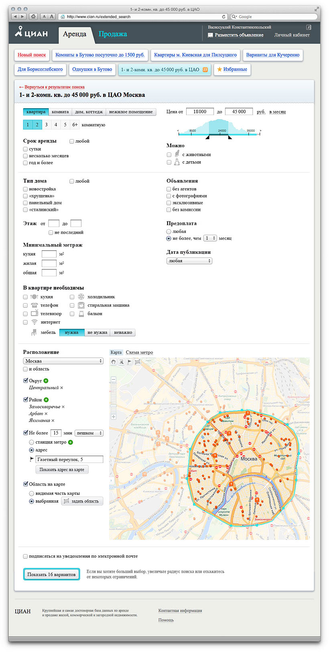Enable the 'без комиссии' checkbox

169,210
